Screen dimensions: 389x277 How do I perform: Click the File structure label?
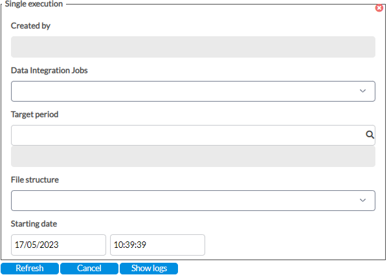tap(35, 180)
